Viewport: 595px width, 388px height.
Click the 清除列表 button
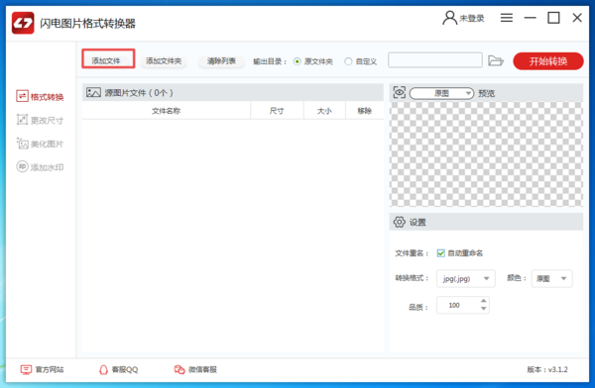click(x=221, y=60)
